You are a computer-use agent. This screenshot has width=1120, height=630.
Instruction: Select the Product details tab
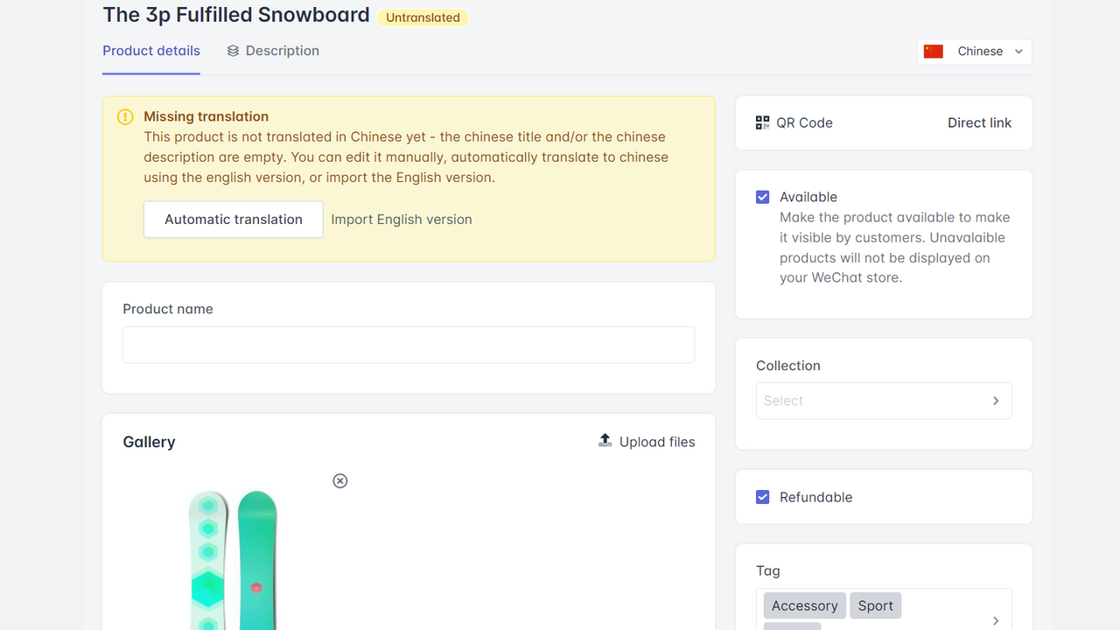(x=150, y=50)
